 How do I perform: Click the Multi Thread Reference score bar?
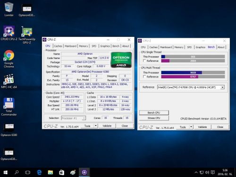click(x=193, y=76)
